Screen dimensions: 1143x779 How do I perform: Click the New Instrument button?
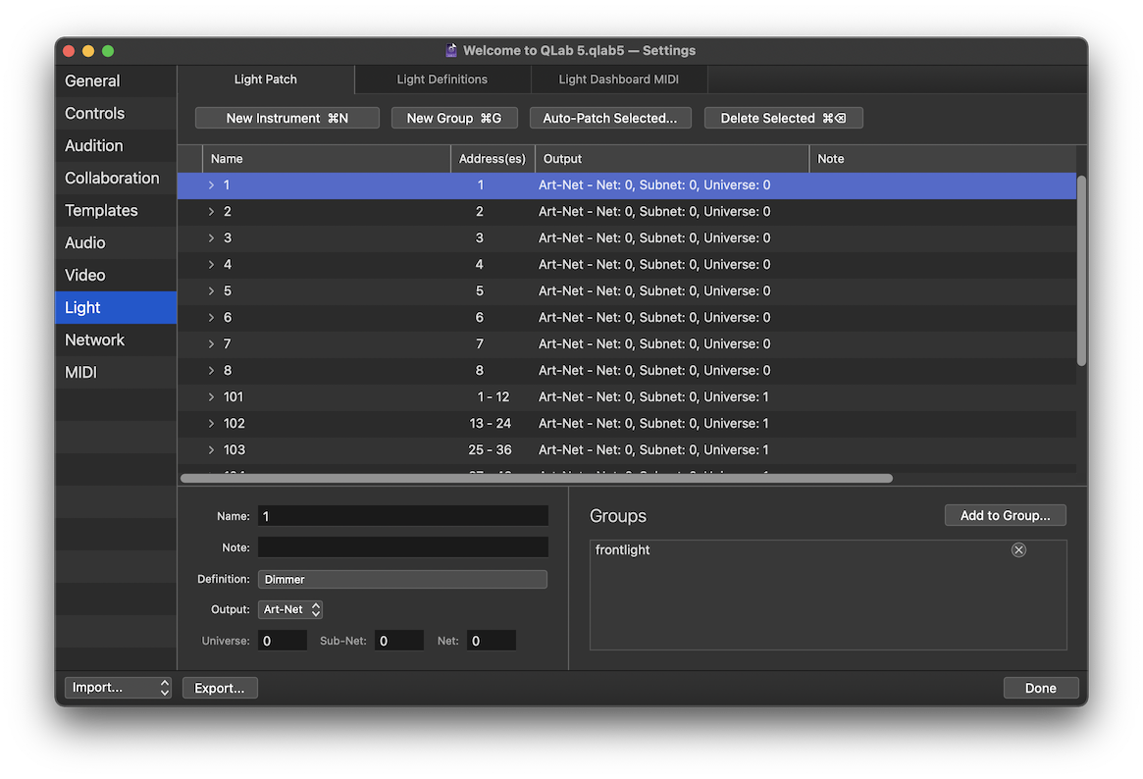(286, 118)
